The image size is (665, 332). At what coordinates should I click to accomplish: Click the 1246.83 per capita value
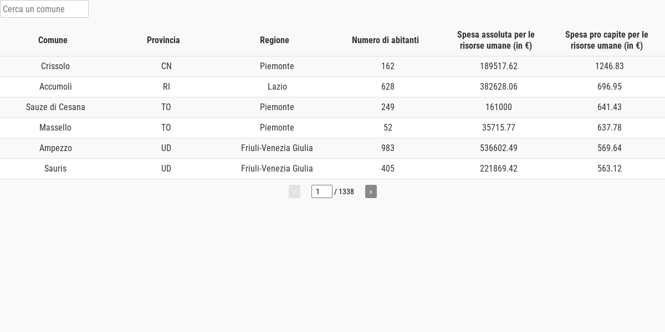[x=610, y=66]
